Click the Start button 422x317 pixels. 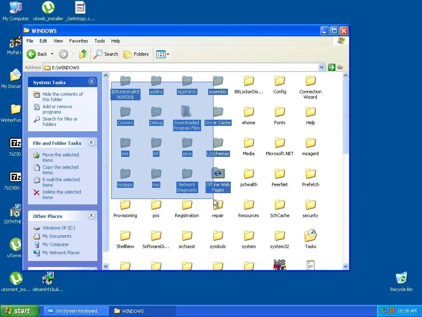(19, 311)
